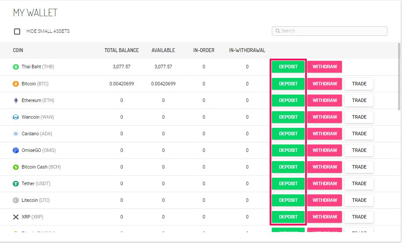
Task: Click the IN-WITHDRAWAL column header
Action: (247, 50)
